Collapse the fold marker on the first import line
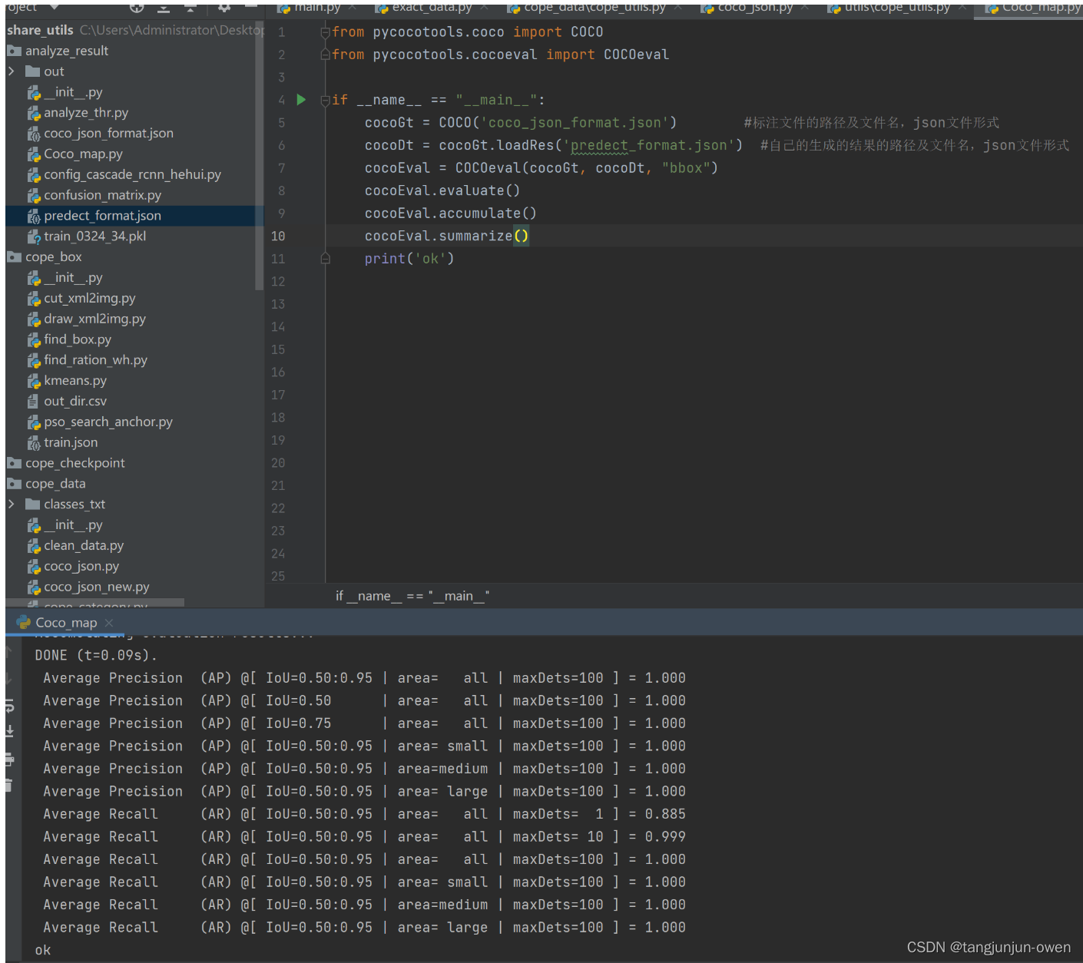Viewport: 1083px width, 963px height. (x=326, y=32)
